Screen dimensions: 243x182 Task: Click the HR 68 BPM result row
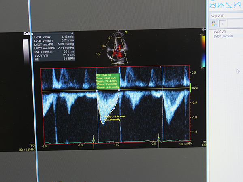tap(54, 60)
